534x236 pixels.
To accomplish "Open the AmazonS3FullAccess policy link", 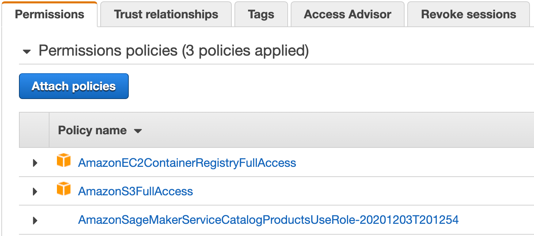I will click(x=136, y=192).
